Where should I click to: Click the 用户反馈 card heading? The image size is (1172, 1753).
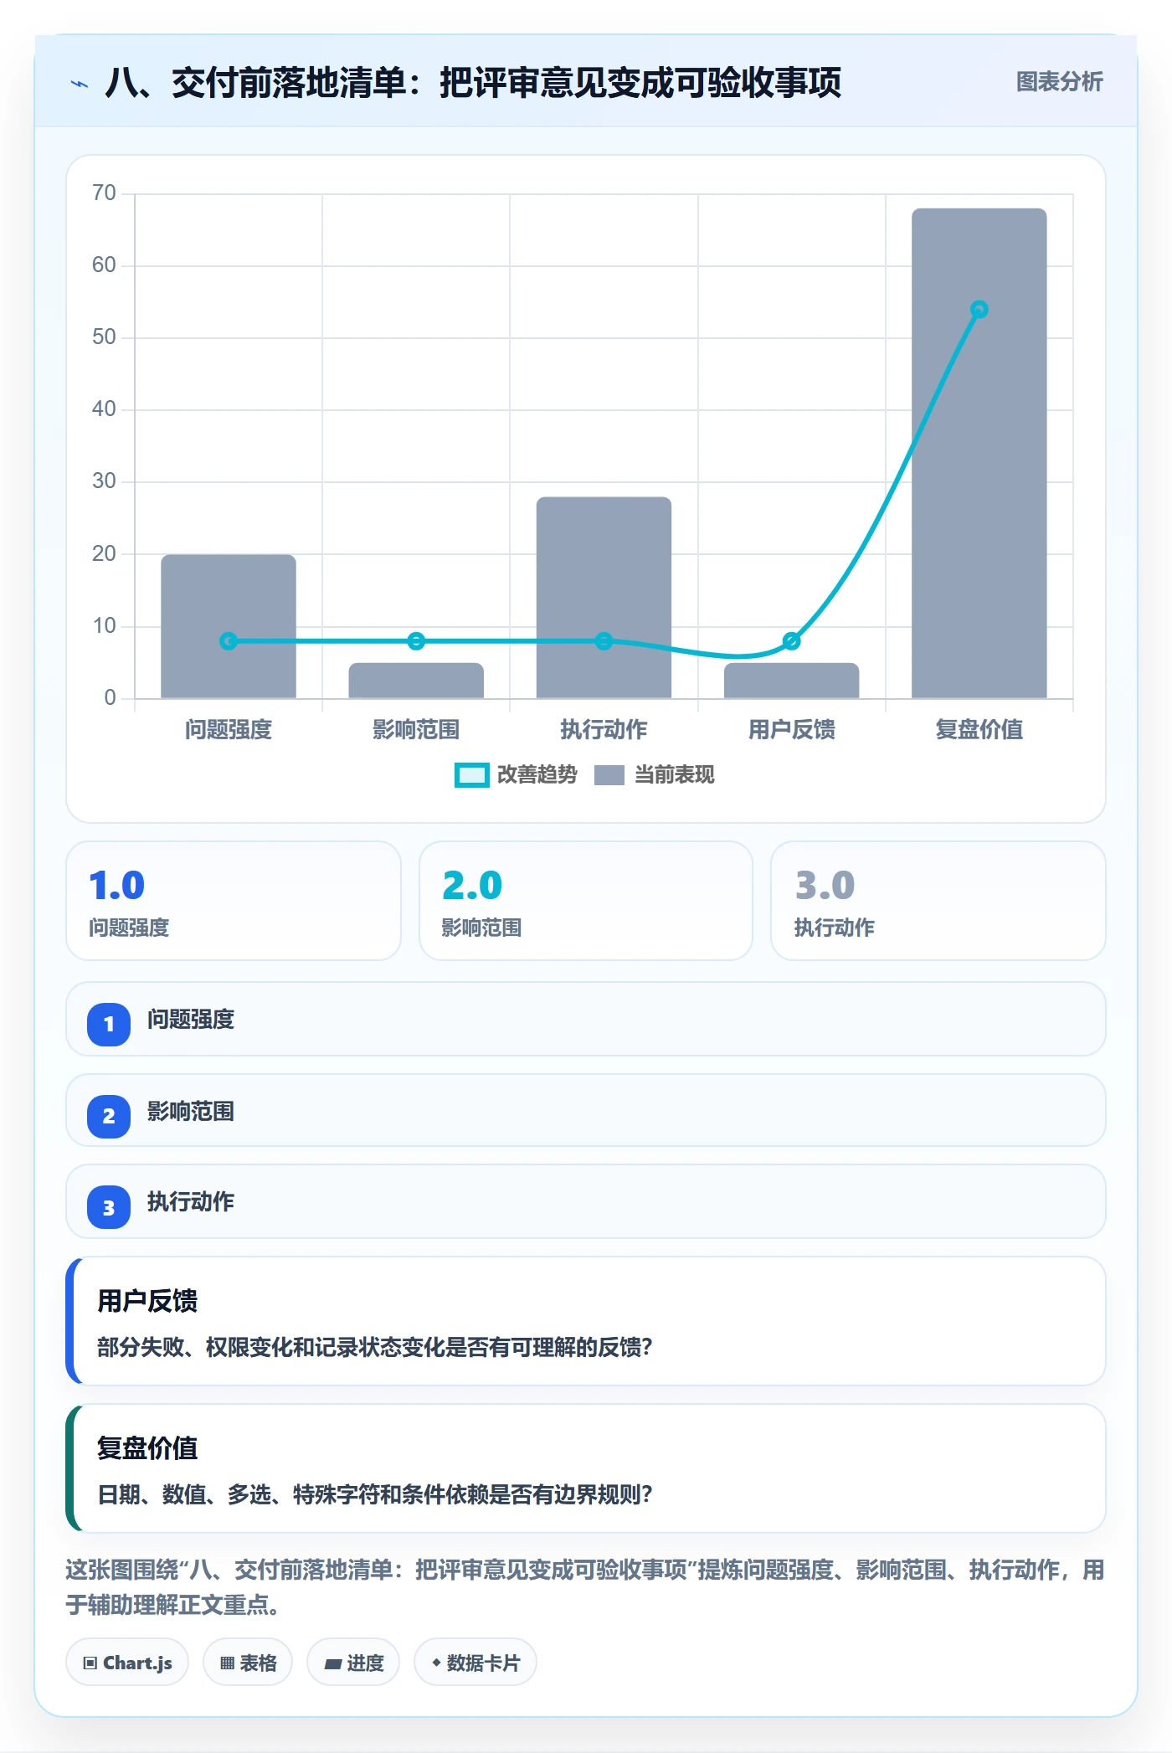point(147,1301)
